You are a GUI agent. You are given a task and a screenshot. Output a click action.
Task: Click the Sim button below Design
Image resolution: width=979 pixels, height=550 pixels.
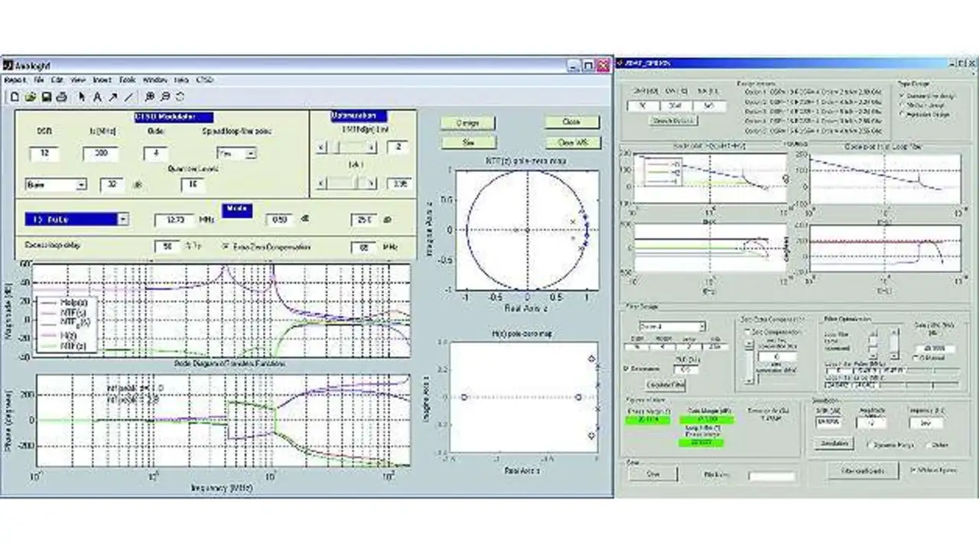point(468,142)
